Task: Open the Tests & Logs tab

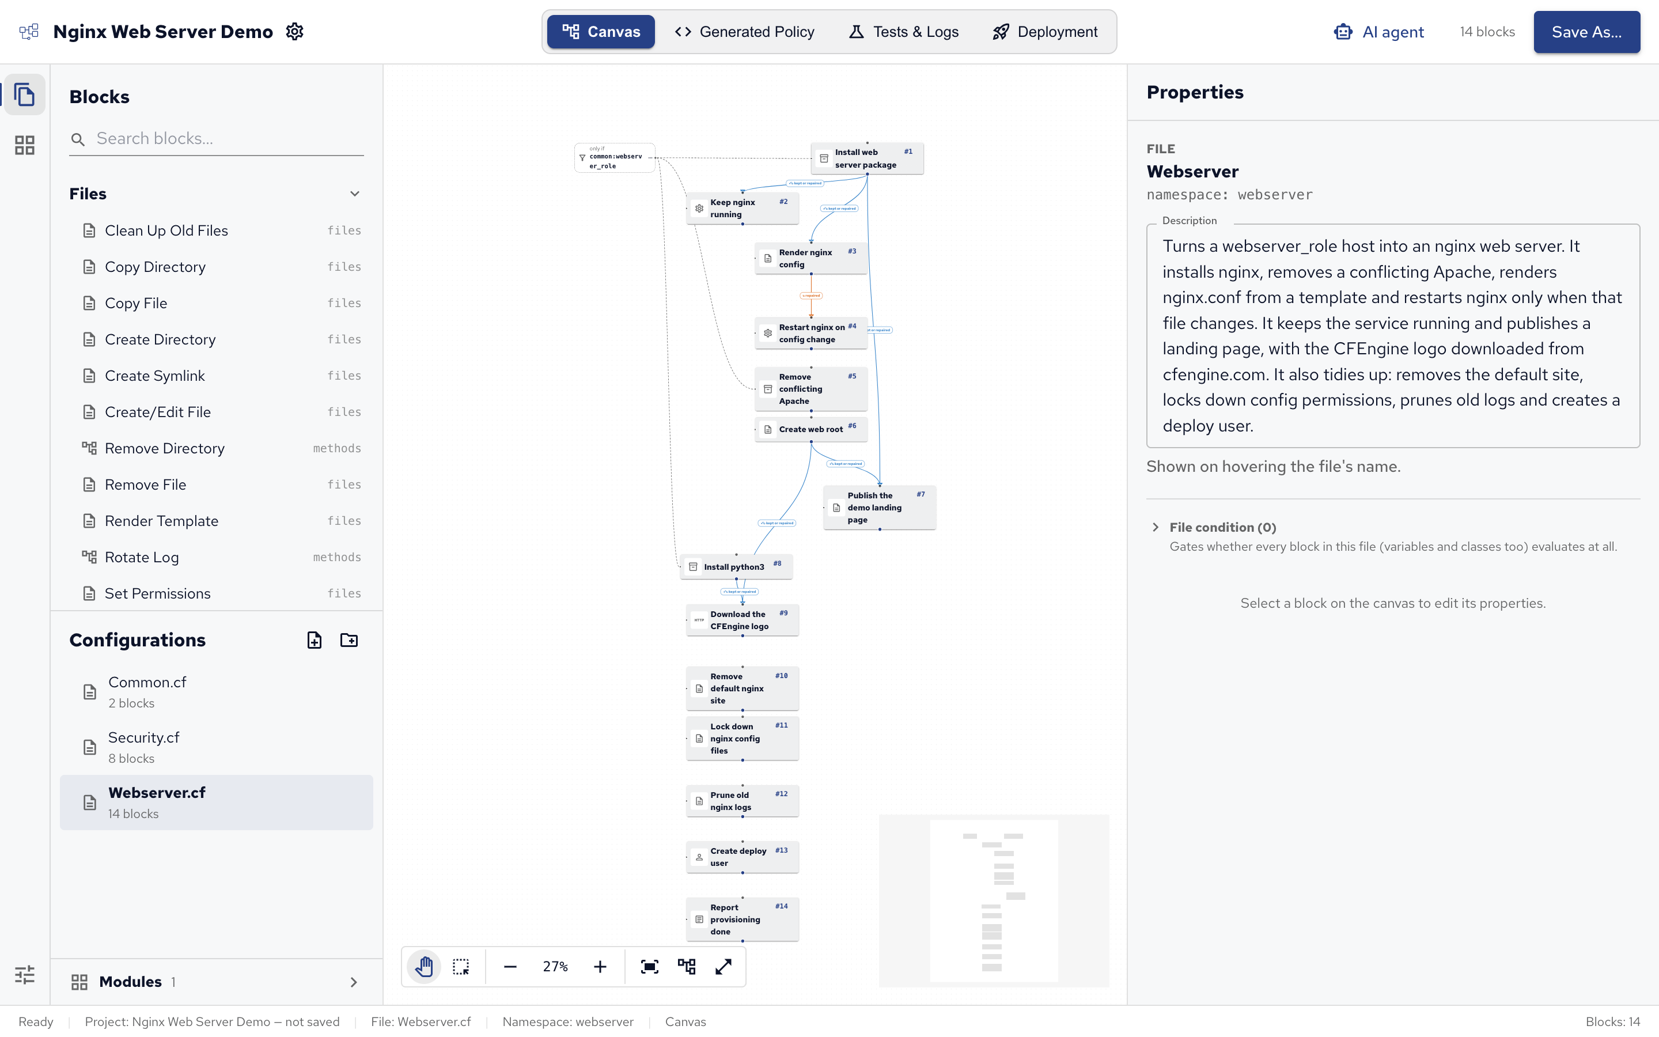Action: click(x=904, y=32)
